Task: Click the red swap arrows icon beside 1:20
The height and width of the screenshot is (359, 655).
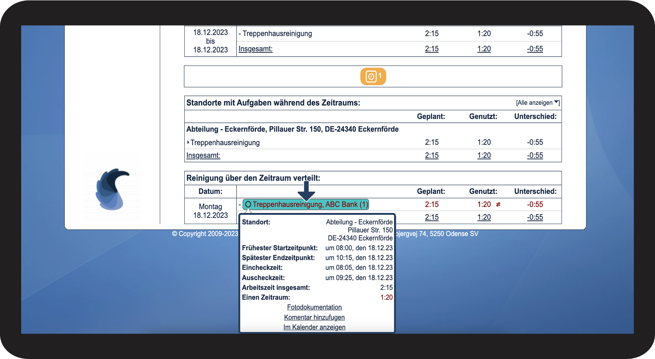Action: tap(498, 204)
